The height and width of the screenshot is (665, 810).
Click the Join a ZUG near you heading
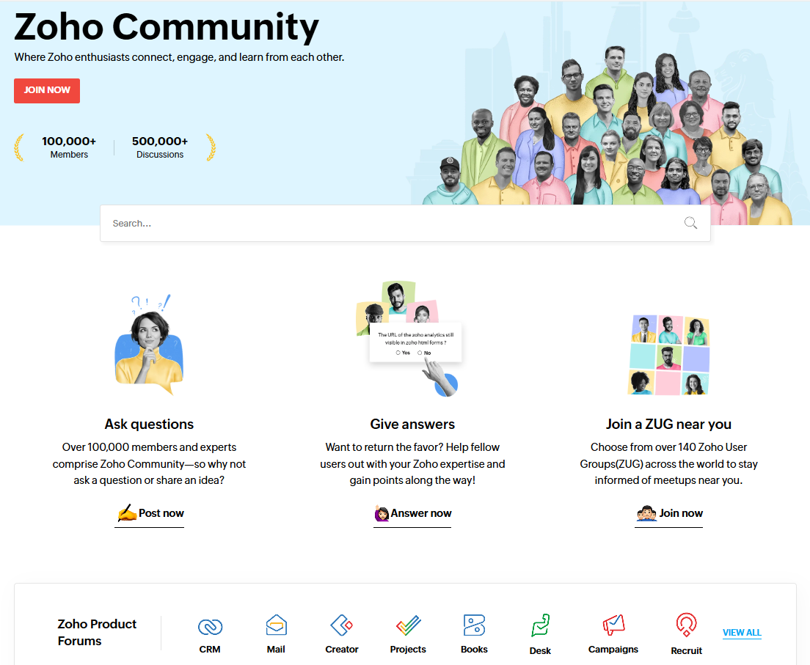(668, 424)
